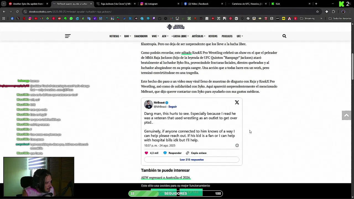
Task: Open the browser profile avatar
Action: pos(343,12)
